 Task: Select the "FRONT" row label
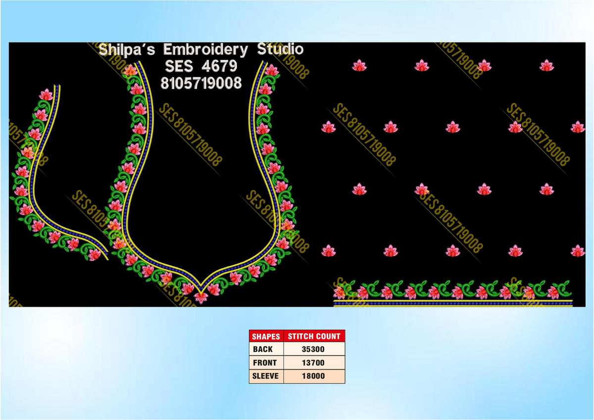click(264, 363)
